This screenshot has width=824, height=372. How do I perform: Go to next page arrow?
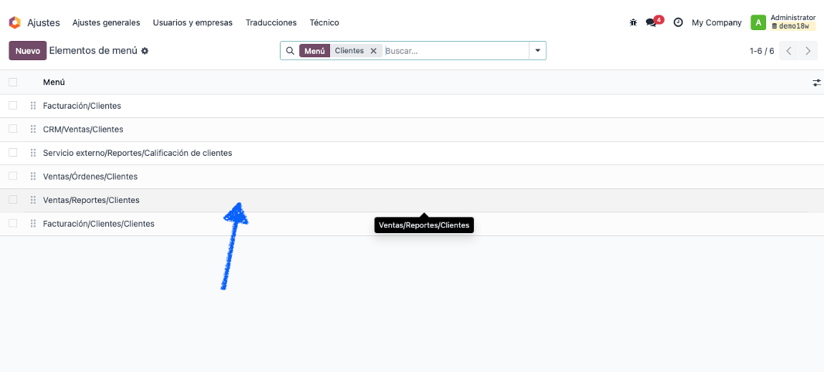[x=808, y=51]
